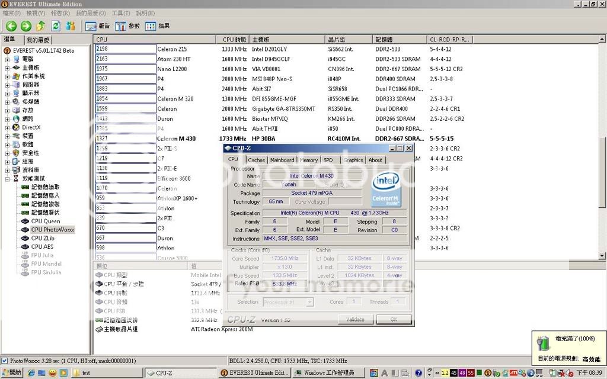This screenshot has width=607, height=379.
Task: Click the 軟體 software icon in tree
Action: coord(16,144)
